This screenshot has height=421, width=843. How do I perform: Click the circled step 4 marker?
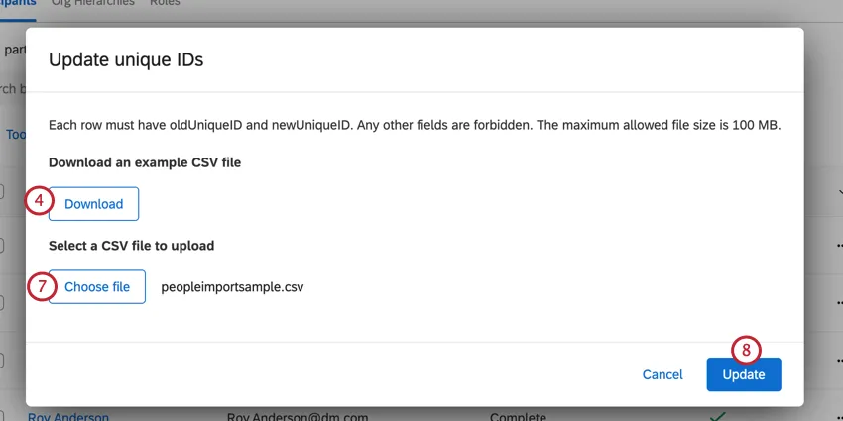pyautogui.click(x=38, y=200)
